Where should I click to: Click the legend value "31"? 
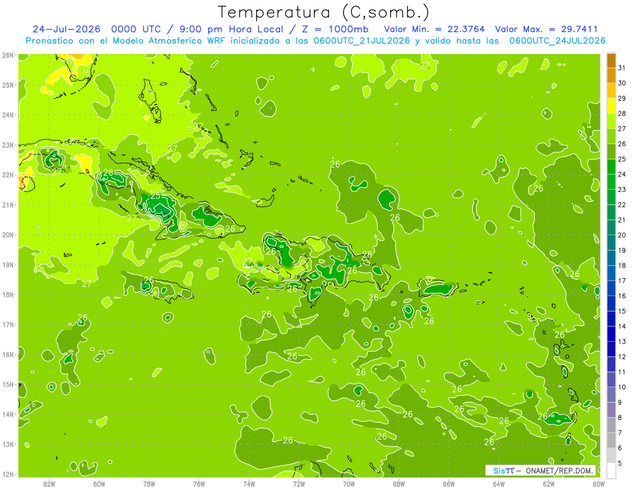pos(622,68)
